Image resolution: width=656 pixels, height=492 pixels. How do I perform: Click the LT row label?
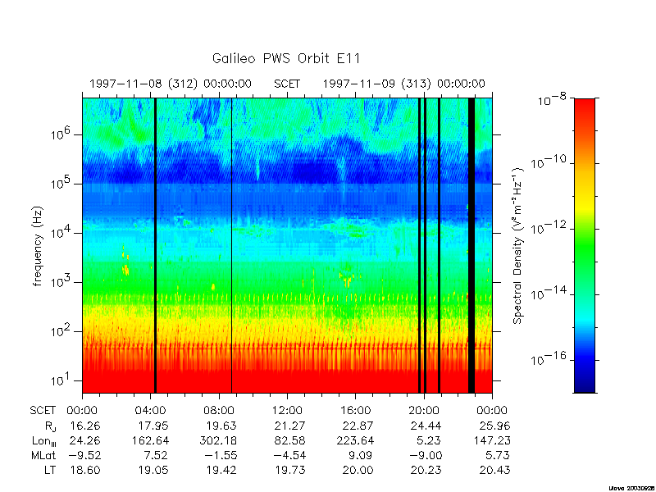(x=50, y=470)
